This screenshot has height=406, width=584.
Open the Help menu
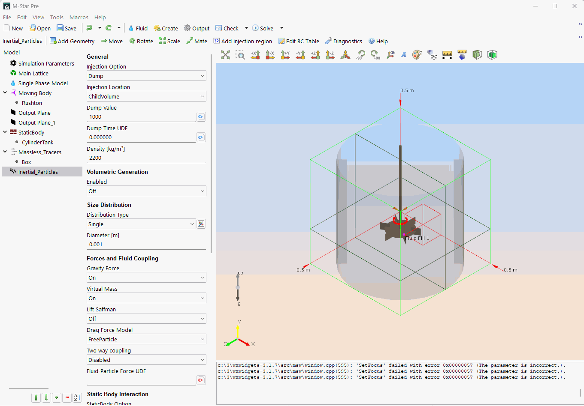pyautogui.click(x=100, y=17)
